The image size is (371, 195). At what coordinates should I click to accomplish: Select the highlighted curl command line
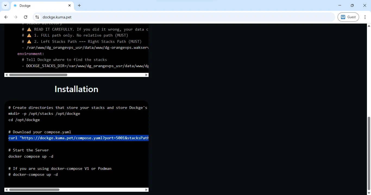[x=78, y=138]
